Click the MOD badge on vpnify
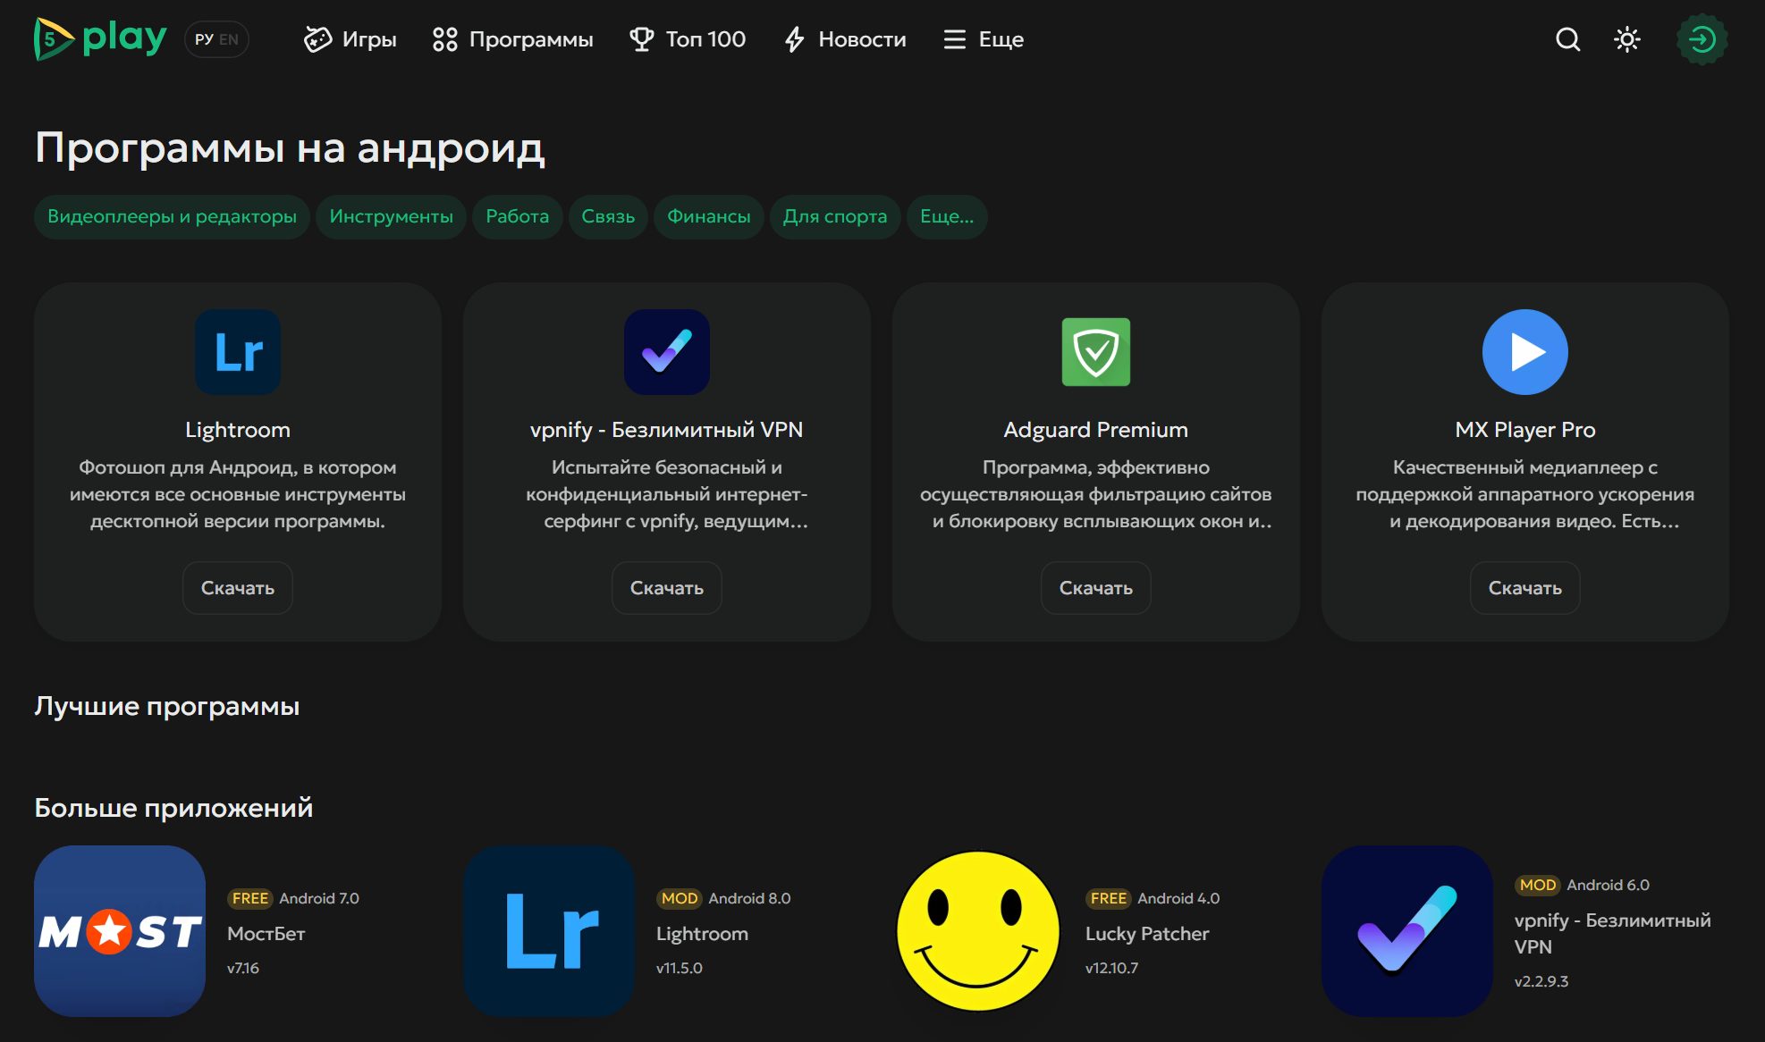This screenshot has height=1042, width=1765. 1538,885
